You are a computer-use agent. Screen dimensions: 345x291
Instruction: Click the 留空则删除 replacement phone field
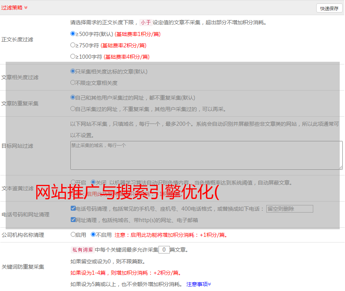tap(289, 209)
